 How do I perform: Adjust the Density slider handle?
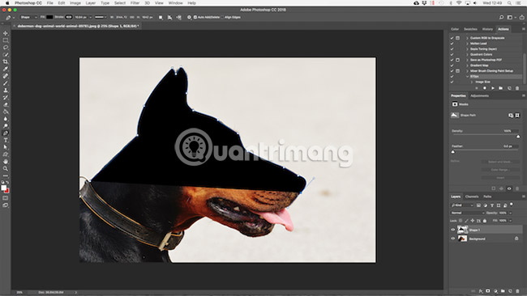pyautogui.click(x=518, y=137)
